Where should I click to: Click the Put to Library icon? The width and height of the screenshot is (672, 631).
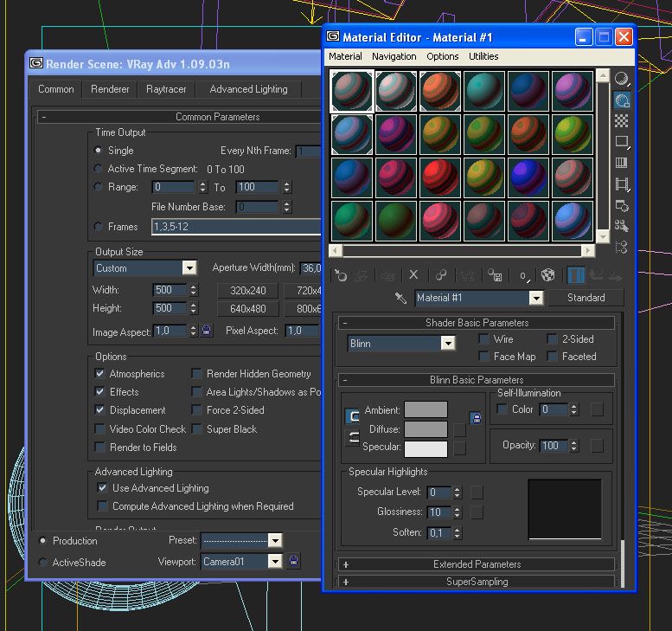coord(495,275)
